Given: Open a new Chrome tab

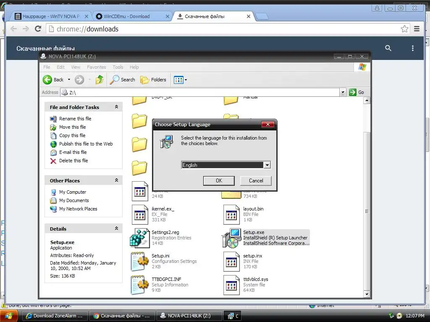Looking at the screenshot, I should click(262, 17).
